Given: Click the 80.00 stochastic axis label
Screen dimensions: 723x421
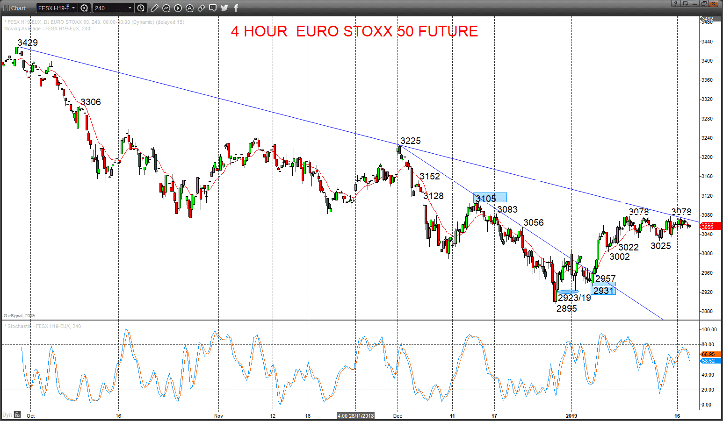Looking at the screenshot, I should (x=709, y=344).
